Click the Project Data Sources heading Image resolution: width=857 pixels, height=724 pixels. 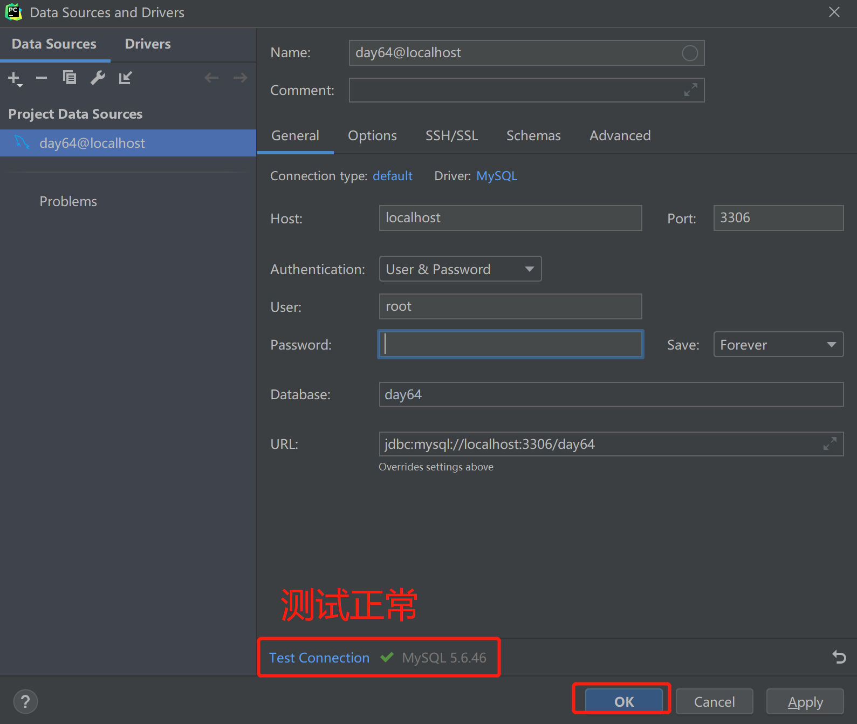(76, 114)
